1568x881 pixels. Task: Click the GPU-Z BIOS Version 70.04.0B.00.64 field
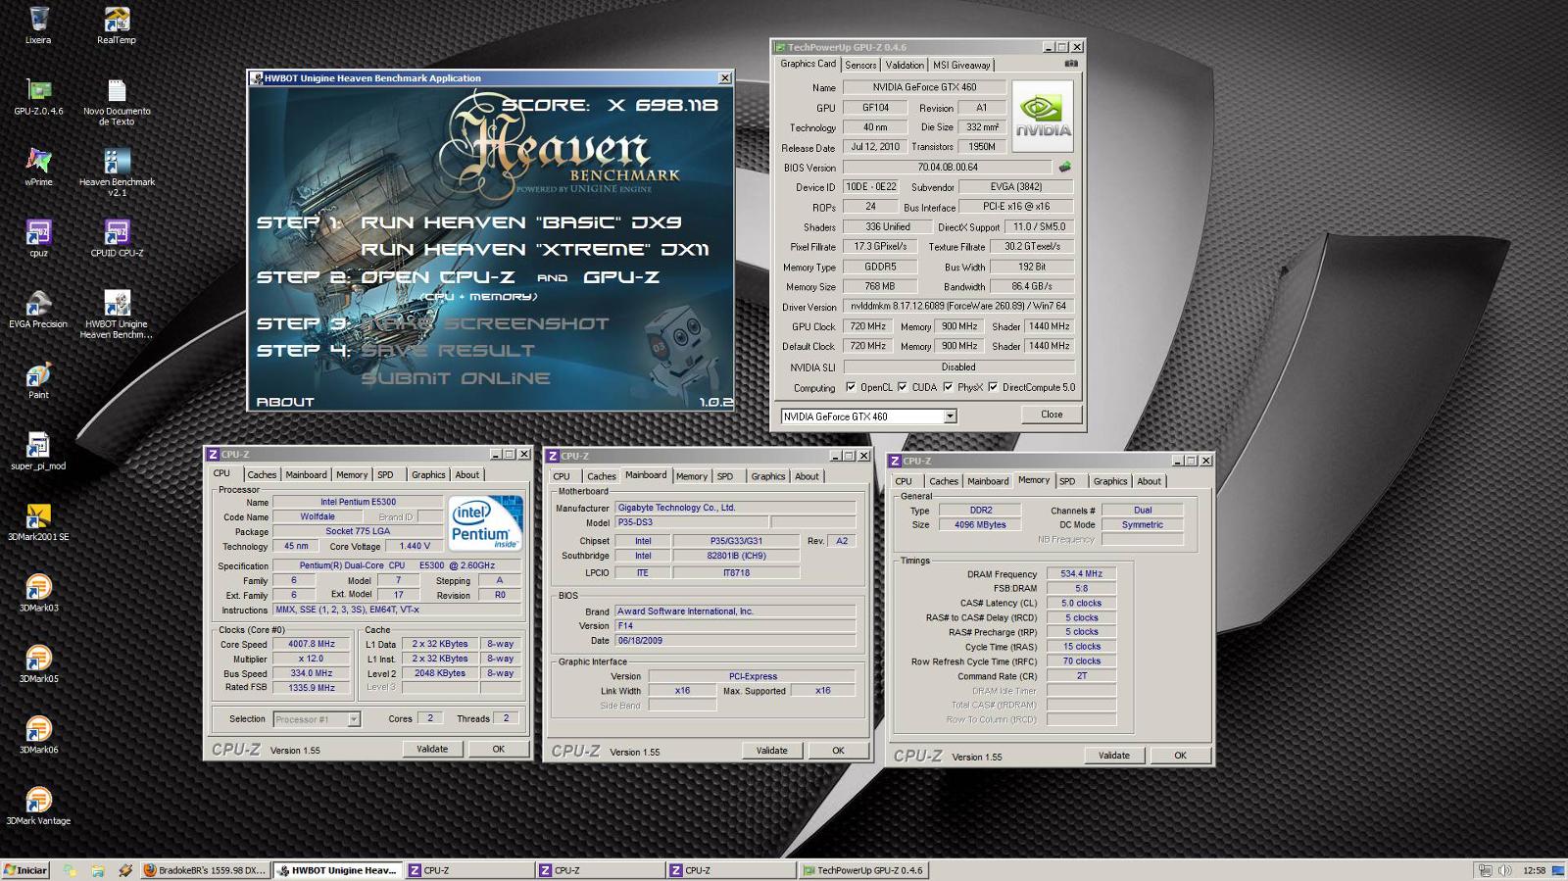pos(947,167)
